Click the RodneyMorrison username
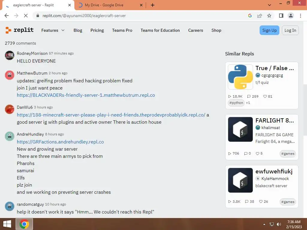Viewport: 307px width, 230px height. click(32, 53)
